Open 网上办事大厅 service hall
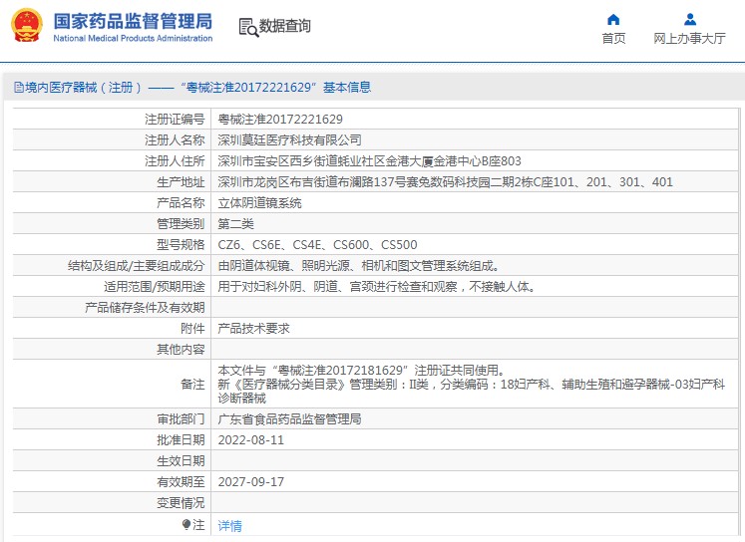This screenshot has width=745, height=542. [689, 39]
